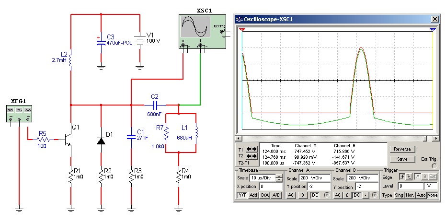Click the V1 100 V battery symbol
Viewport: 446px width, 224px height.
139,41
